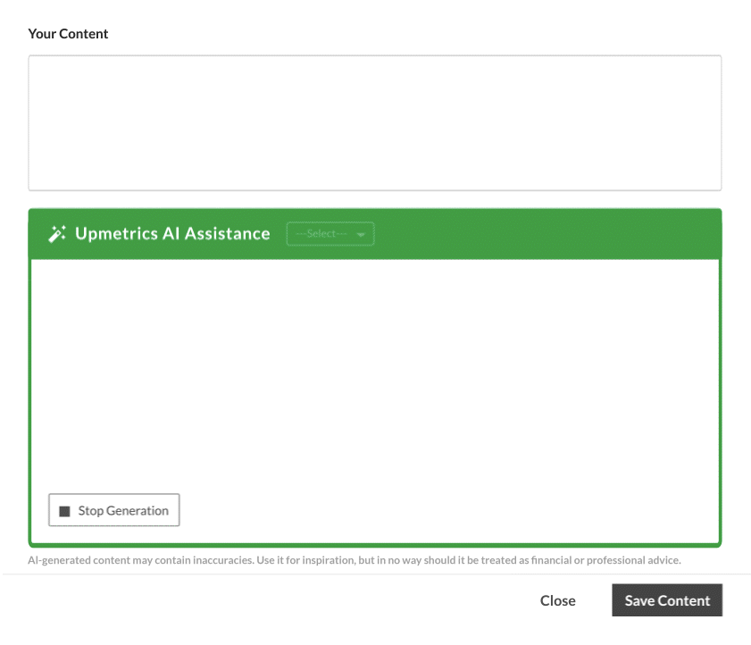Click inside the Your Content text area

coord(374,122)
